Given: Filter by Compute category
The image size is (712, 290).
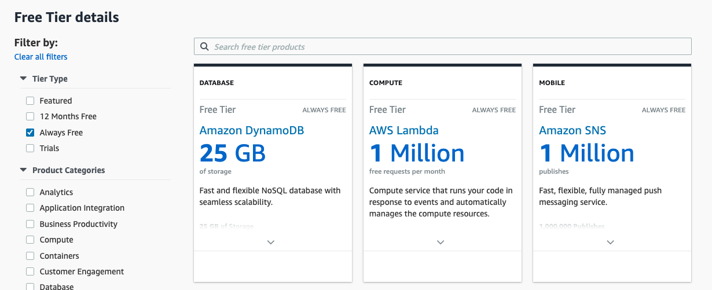Looking at the screenshot, I should click(x=30, y=240).
